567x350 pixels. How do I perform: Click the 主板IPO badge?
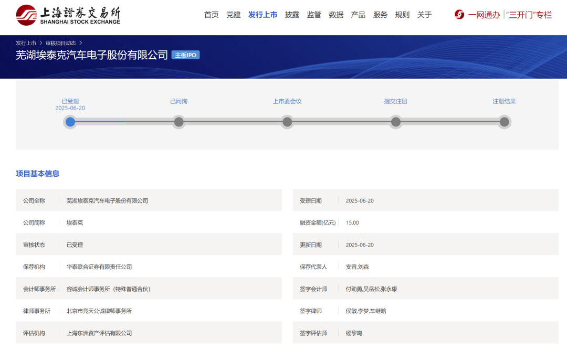click(x=185, y=55)
